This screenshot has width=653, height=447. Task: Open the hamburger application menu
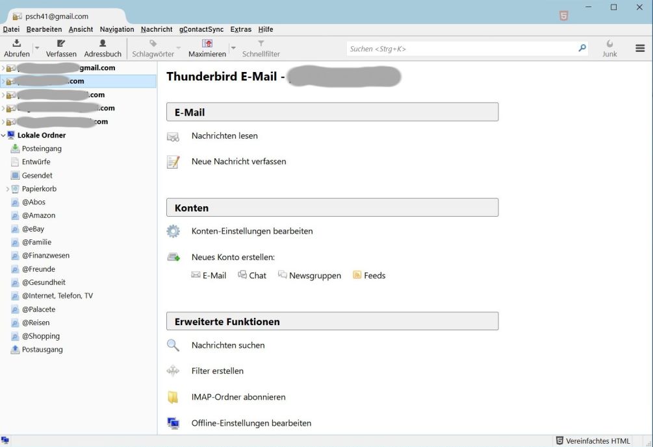pyautogui.click(x=640, y=48)
